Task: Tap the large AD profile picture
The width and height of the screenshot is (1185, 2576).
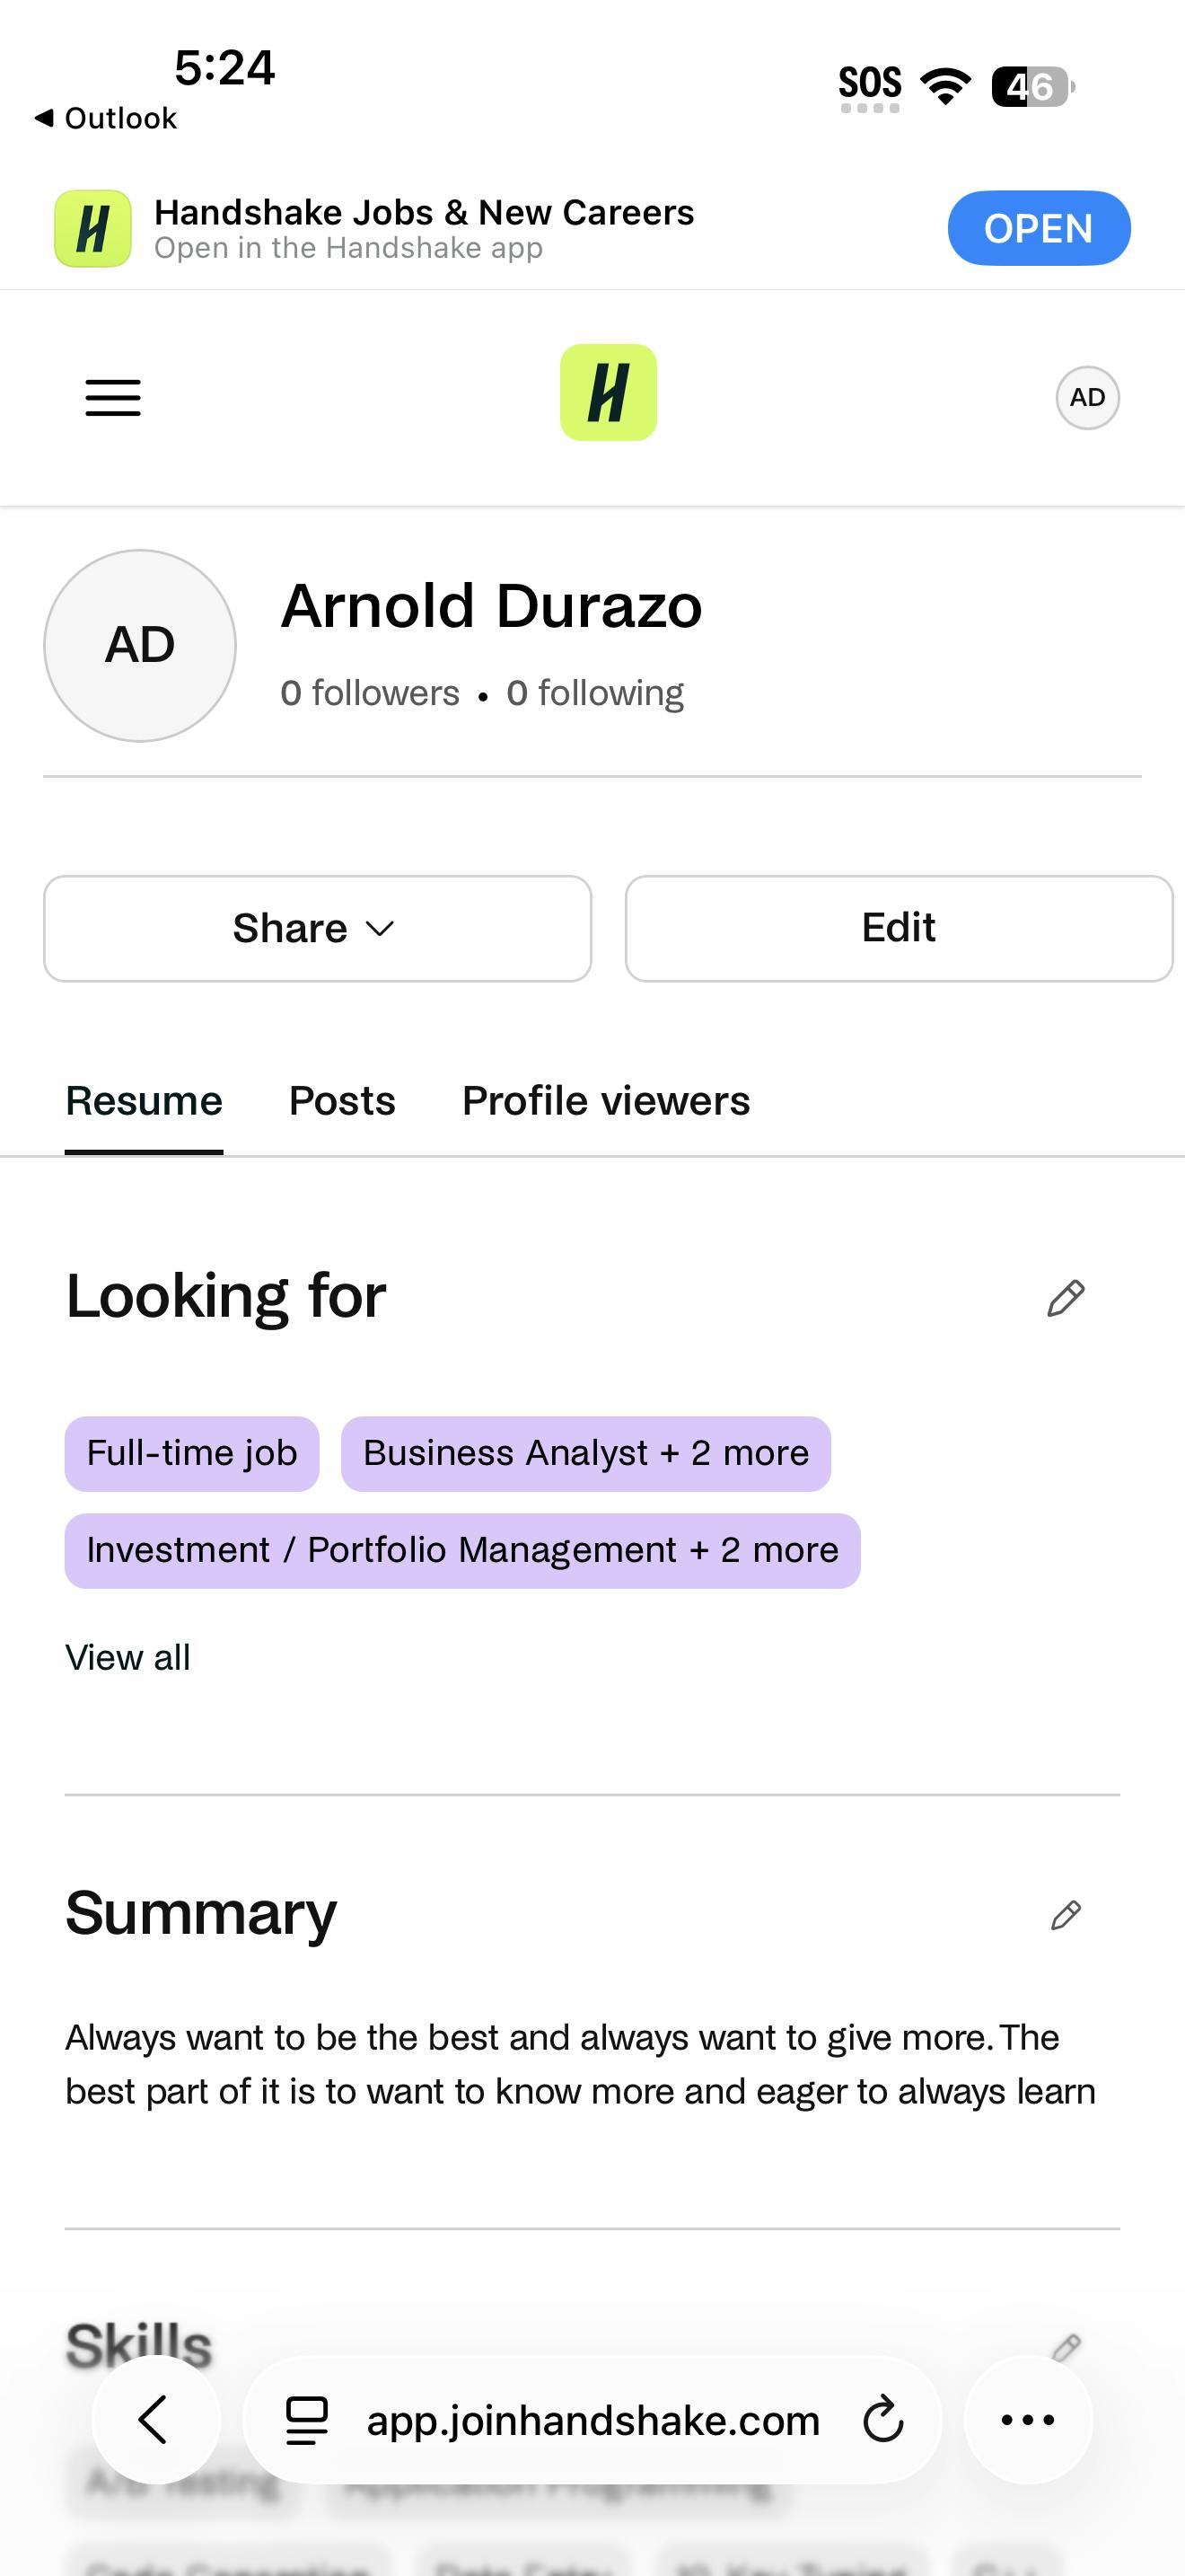Action: (x=140, y=645)
